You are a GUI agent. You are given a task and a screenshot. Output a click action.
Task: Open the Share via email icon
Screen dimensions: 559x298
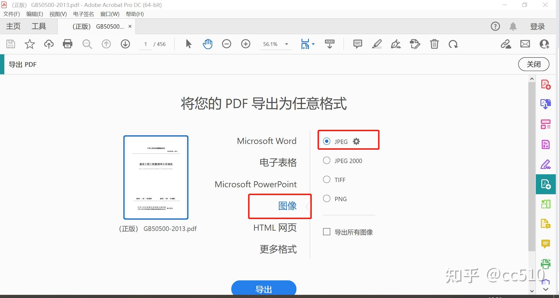[525, 44]
